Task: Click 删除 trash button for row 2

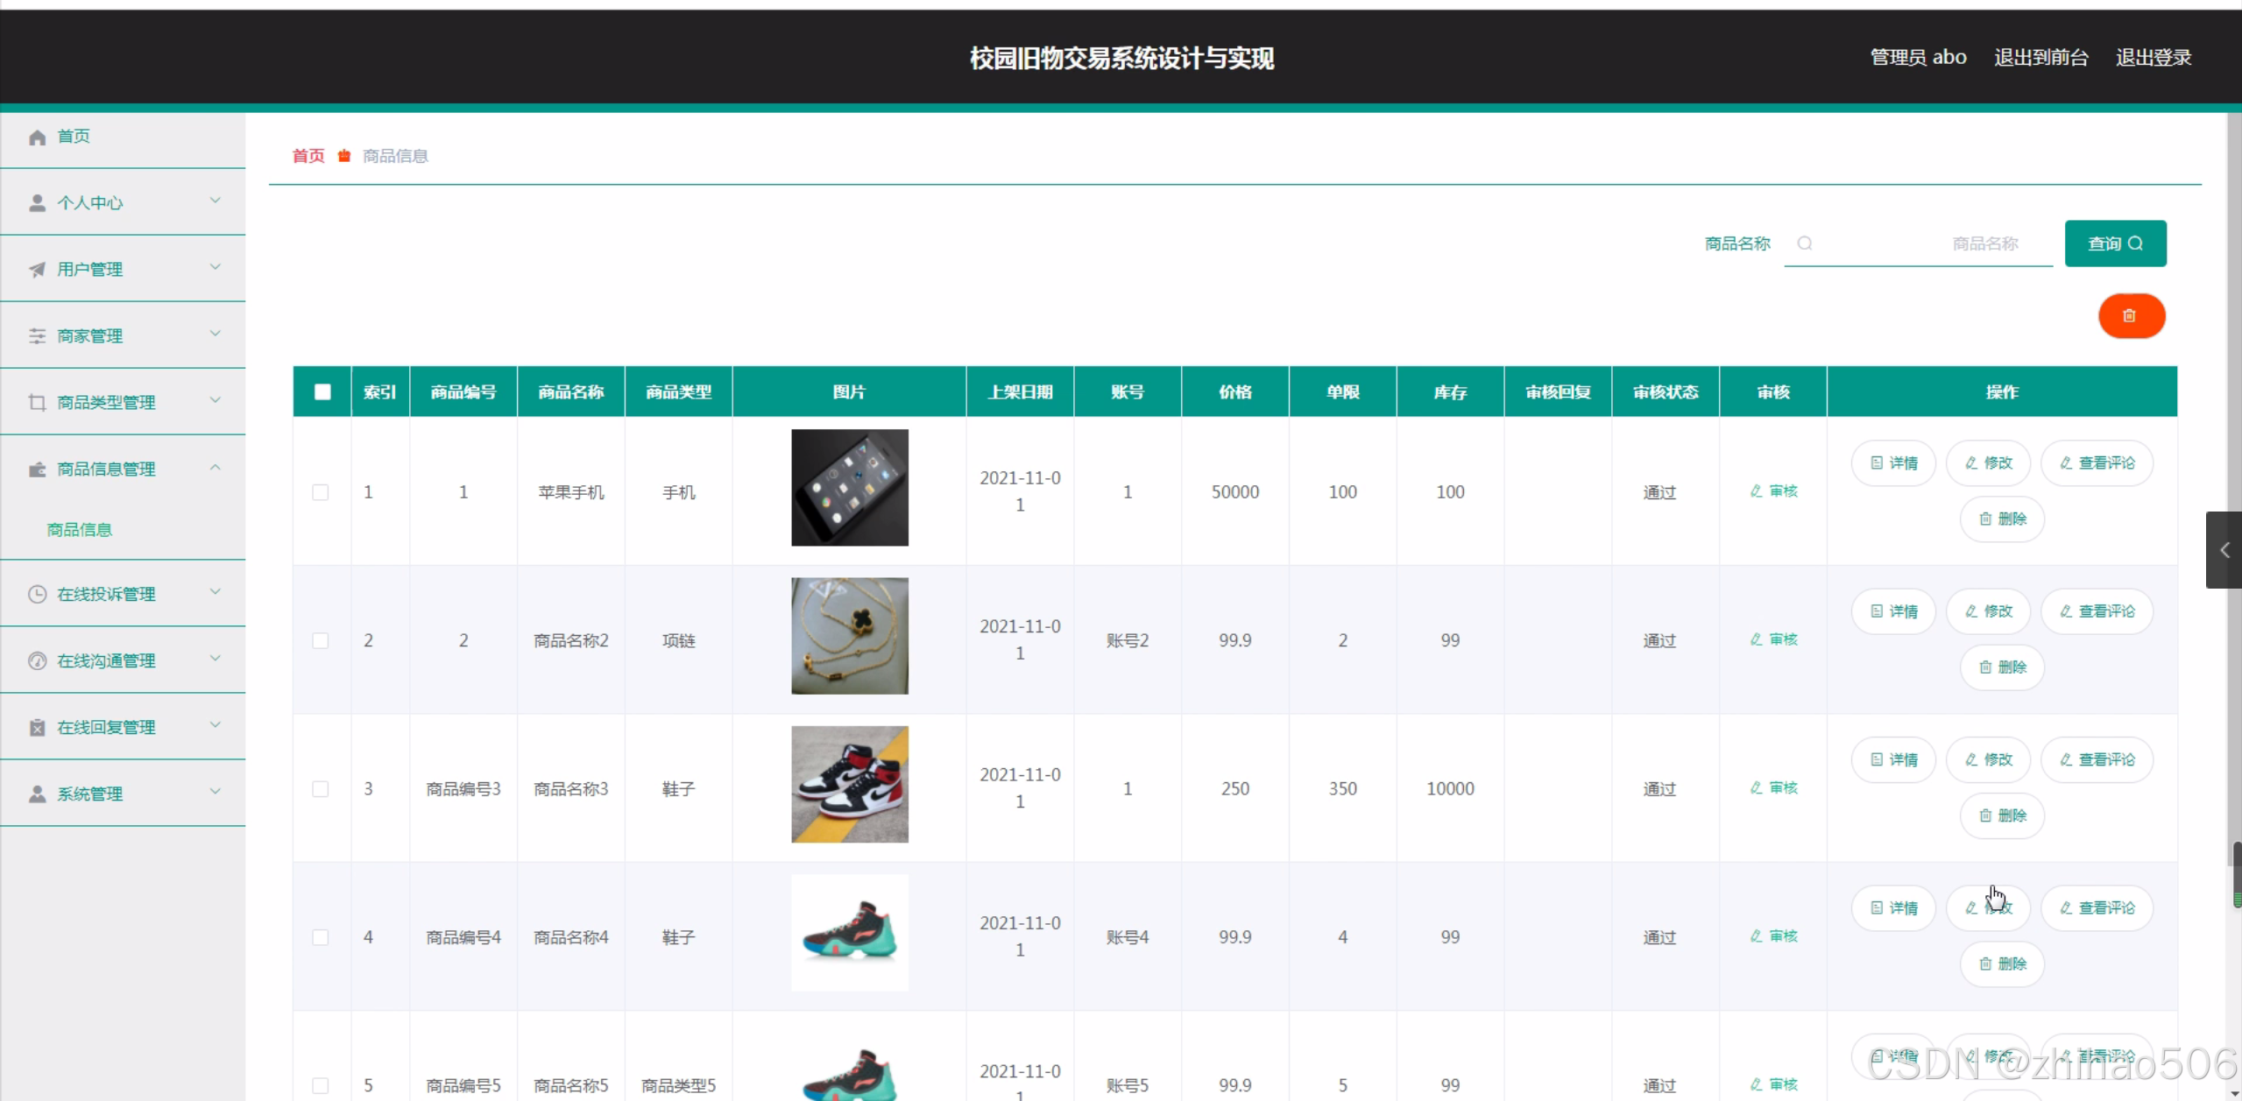Action: pos(2002,667)
